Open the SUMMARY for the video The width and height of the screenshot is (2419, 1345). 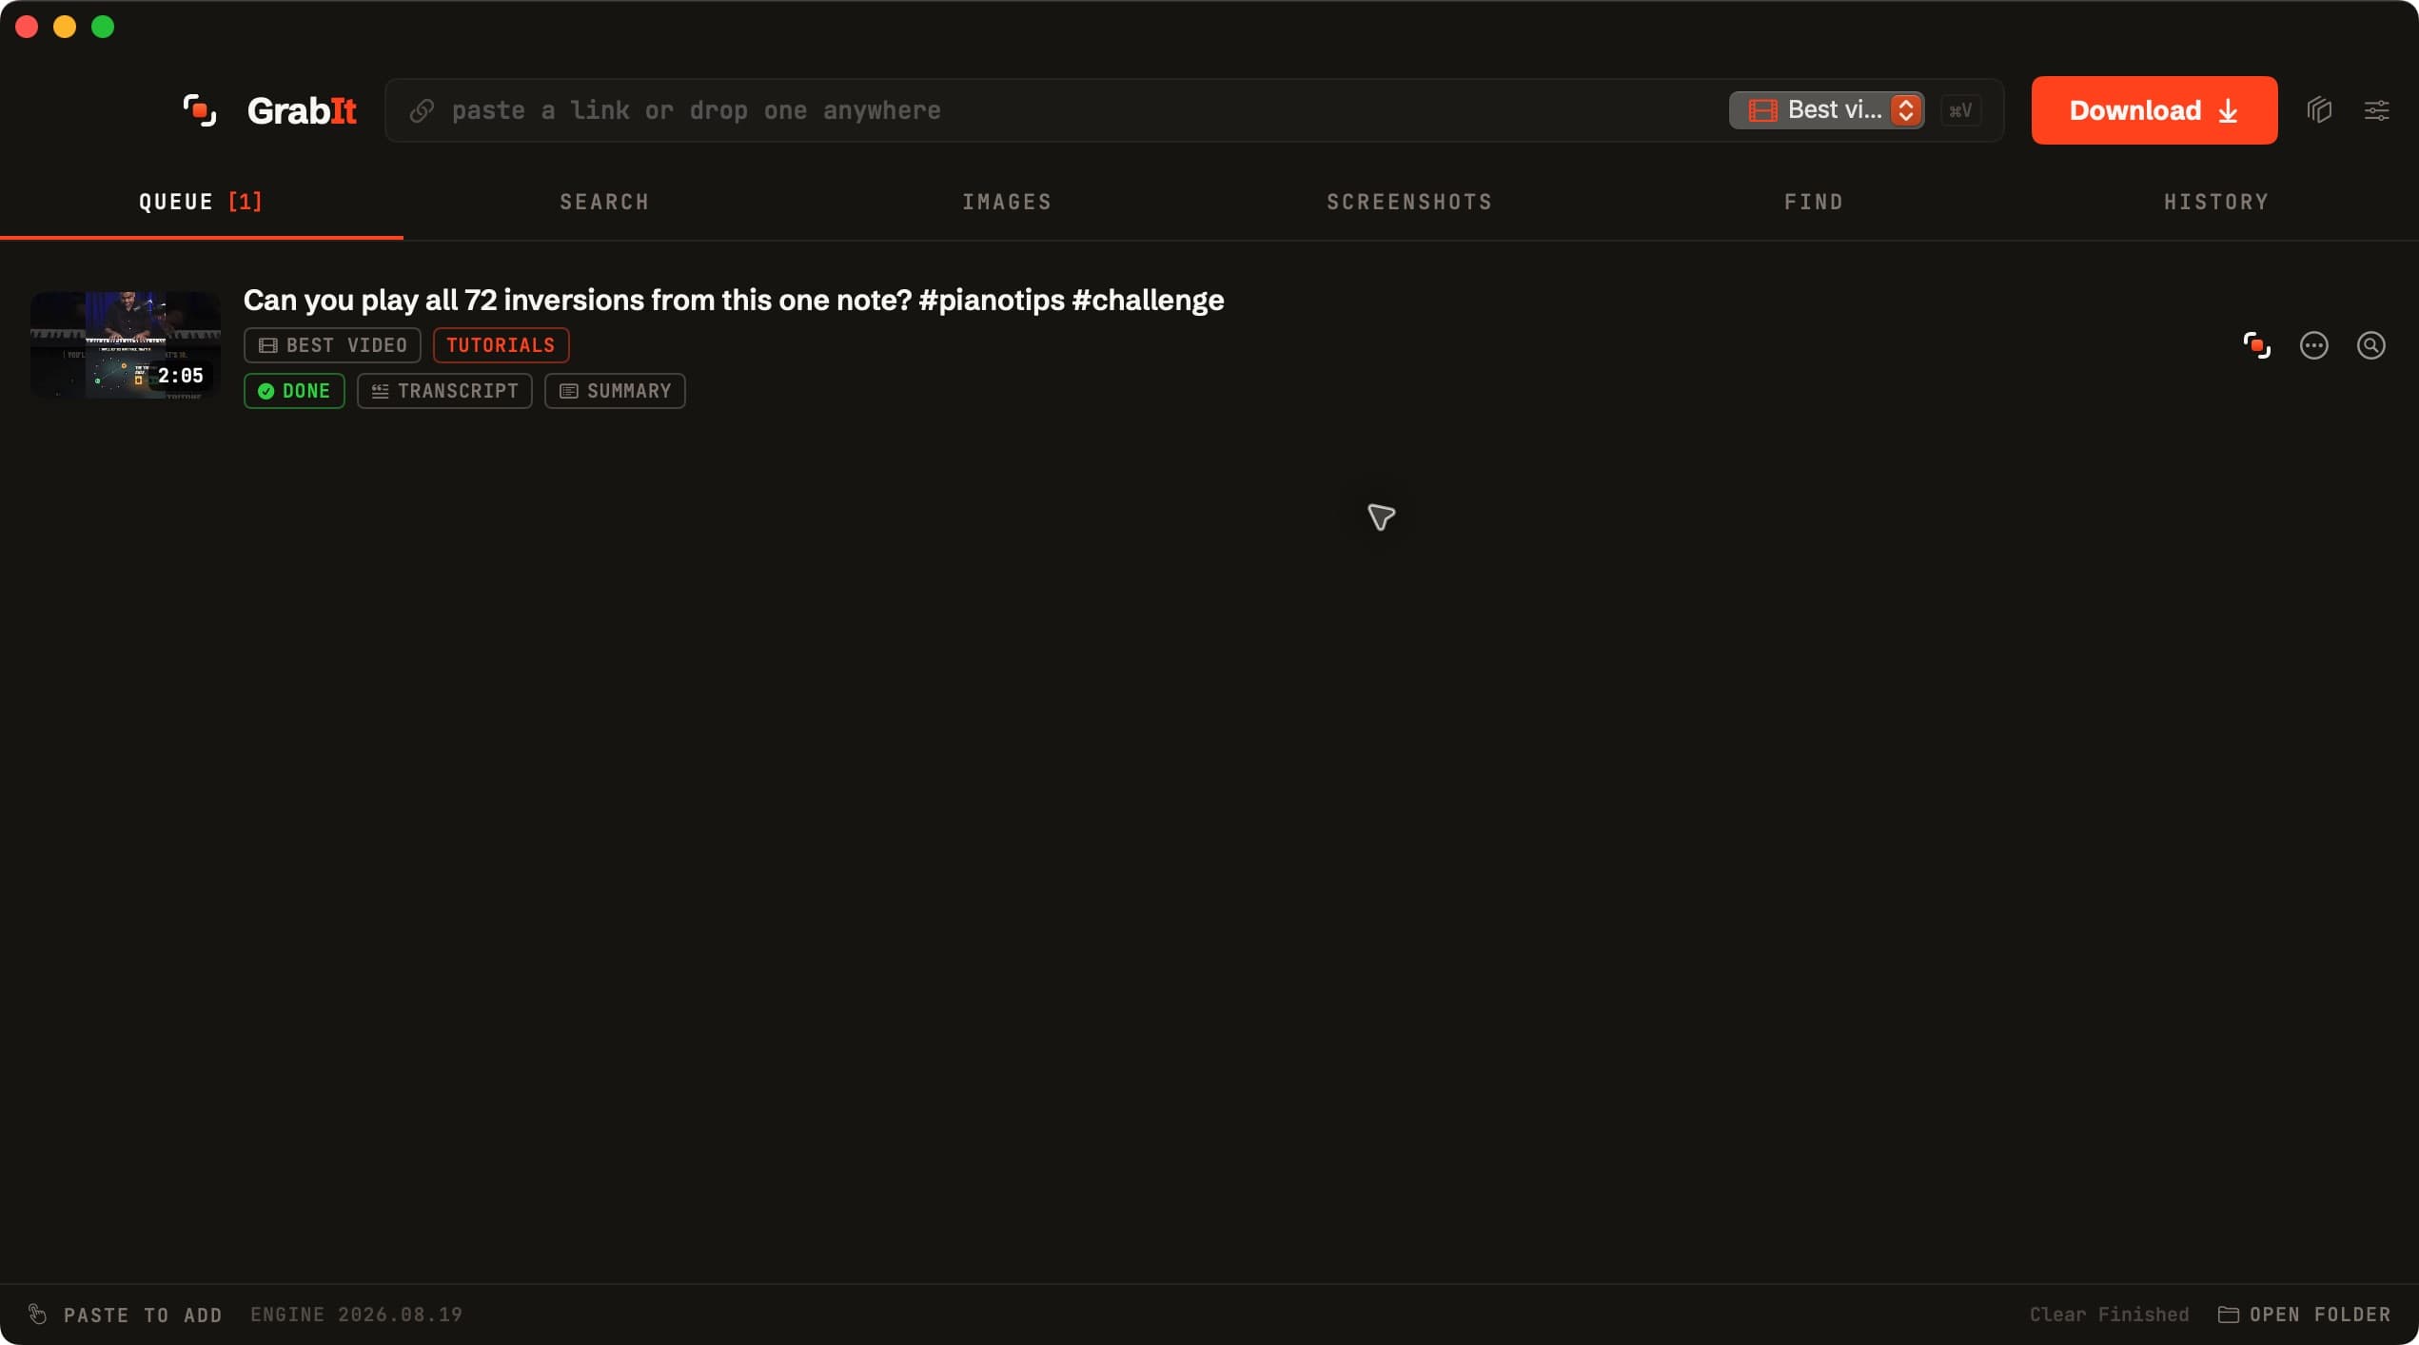(615, 391)
